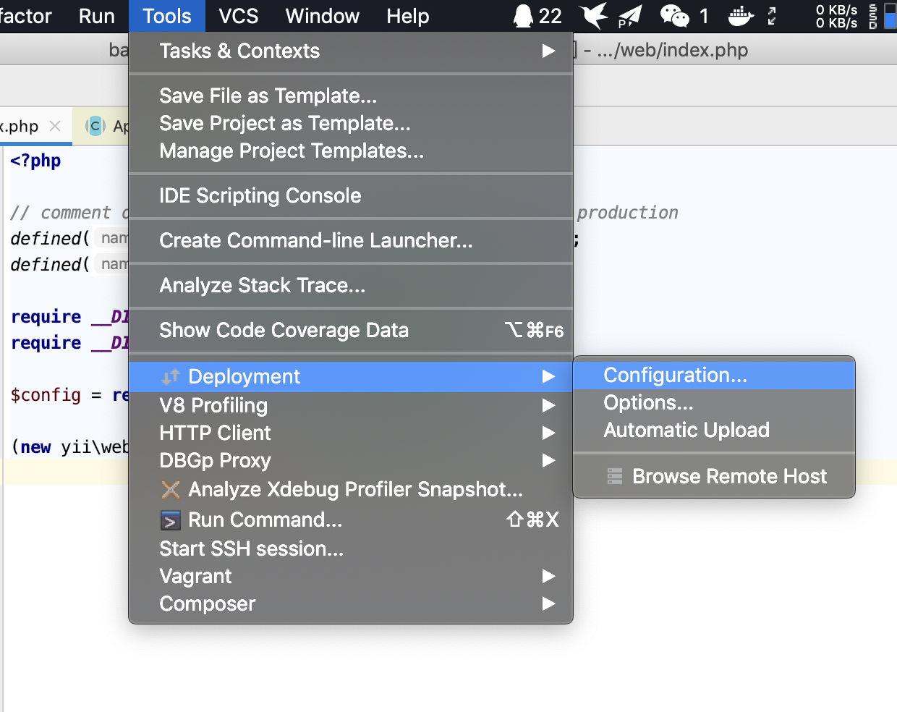
Task: Click the <?php opening tag in editor
Action: coord(35,161)
